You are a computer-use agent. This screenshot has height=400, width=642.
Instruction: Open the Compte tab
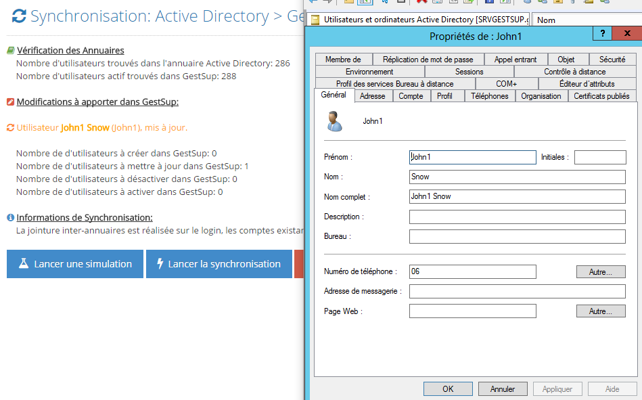coord(411,96)
